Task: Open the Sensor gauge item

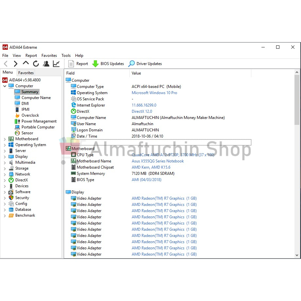Action: [x=24, y=133]
